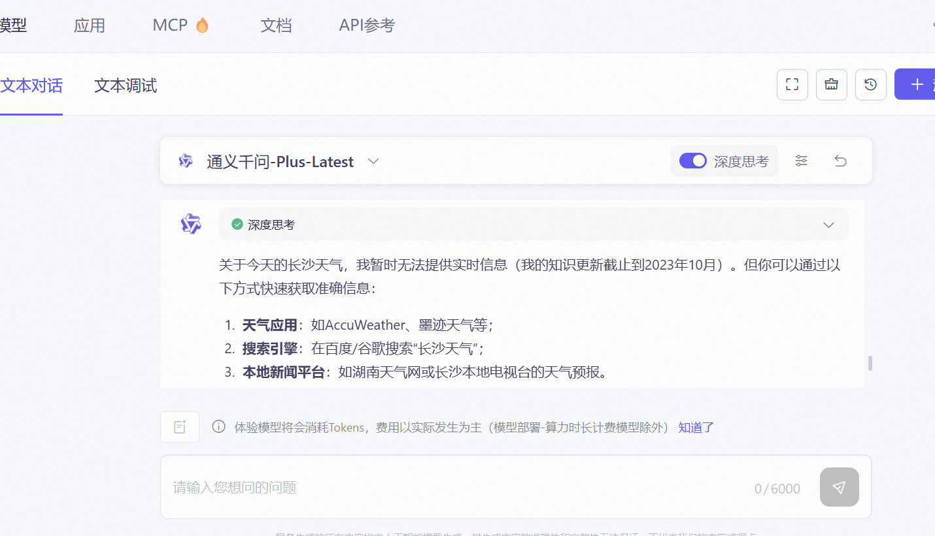
Task: Click the undo arrow icon beside settings
Action: pos(840,161)
